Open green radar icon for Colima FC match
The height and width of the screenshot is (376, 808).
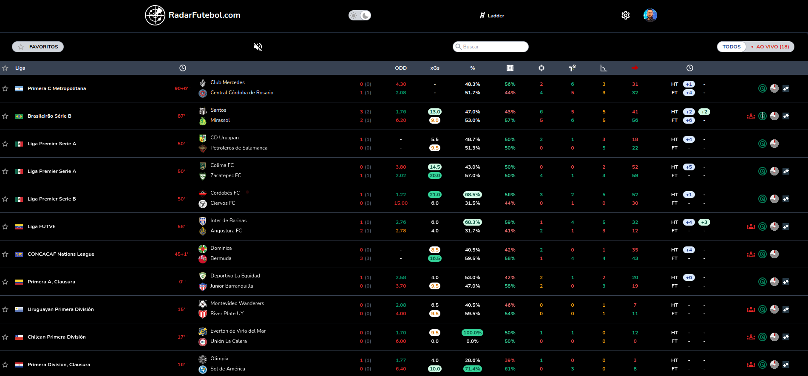(x=763, y=171)
